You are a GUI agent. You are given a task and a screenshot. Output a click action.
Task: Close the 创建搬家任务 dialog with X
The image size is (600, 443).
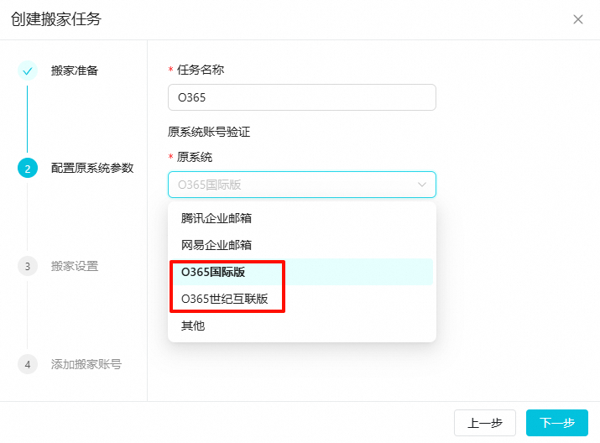point(578,19)
